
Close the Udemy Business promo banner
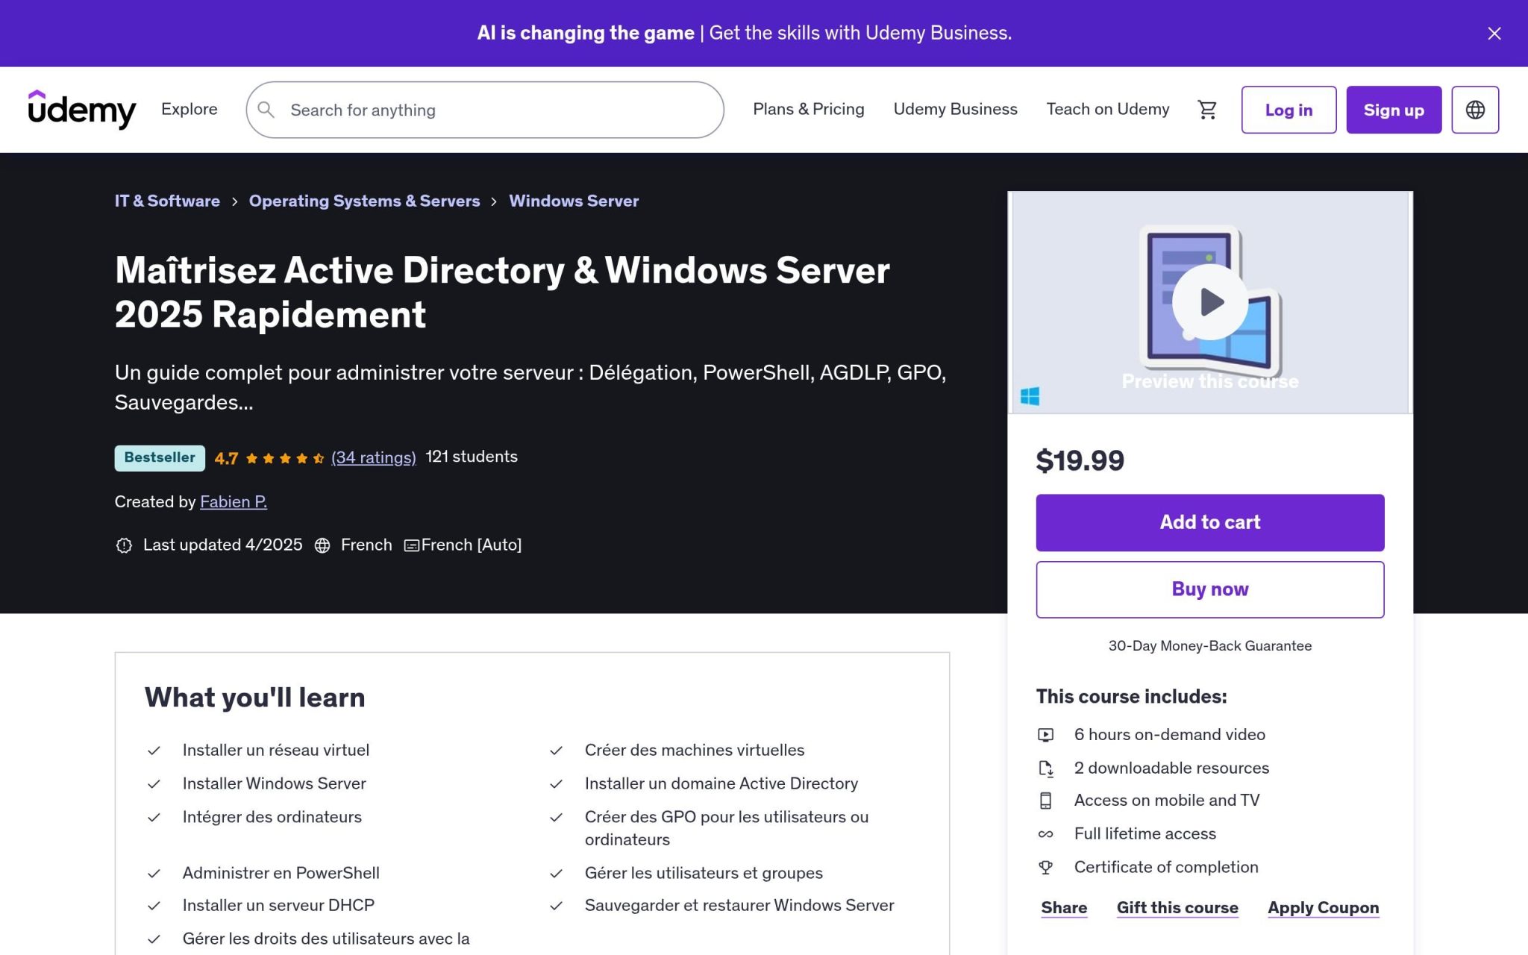1494,34
